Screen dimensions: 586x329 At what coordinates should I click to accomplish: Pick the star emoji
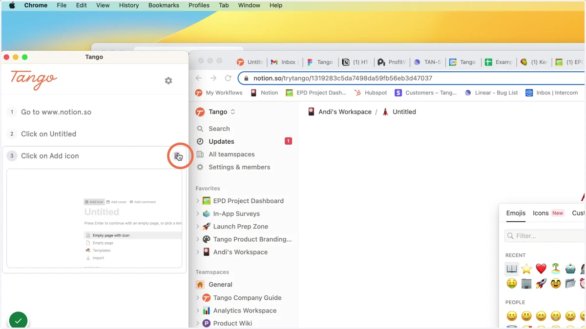click(x=526, y=269)
